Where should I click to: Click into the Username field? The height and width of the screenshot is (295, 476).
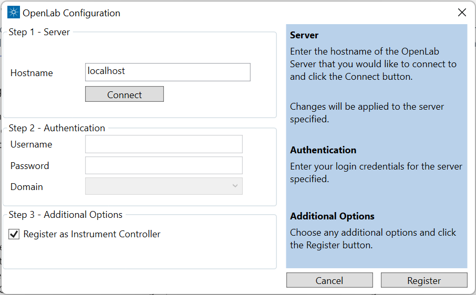tap(164, 144)
